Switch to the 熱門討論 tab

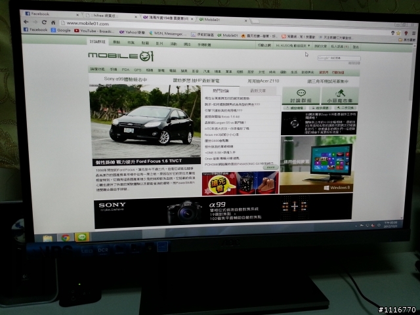pyautogui.click(x=220, y=91)
